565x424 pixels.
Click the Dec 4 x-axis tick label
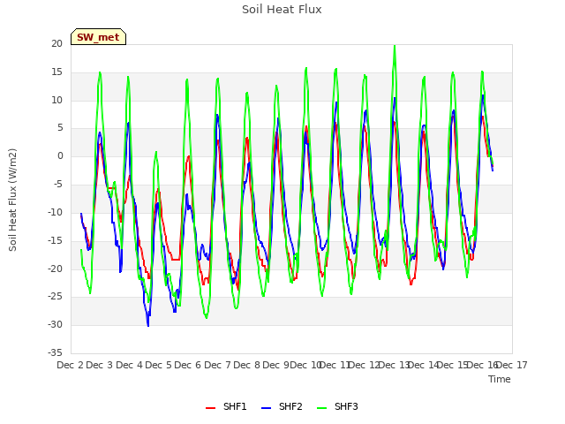pos(129,365)
